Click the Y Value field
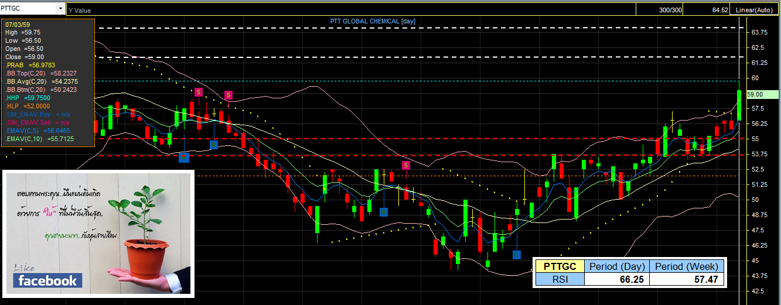 coord(350,10)
